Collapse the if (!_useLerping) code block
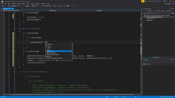 click(14, 51)
